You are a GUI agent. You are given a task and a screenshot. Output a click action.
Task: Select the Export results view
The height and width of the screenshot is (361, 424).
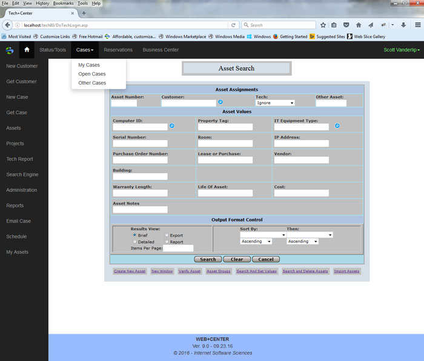pyautogui.click(x=167, y=235)
